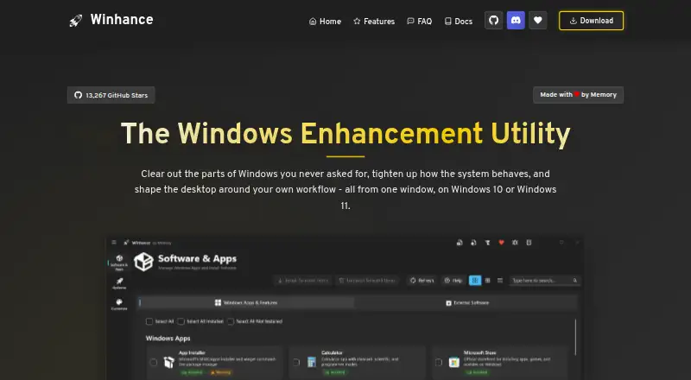Screen dimensions: 691x380
Task: Click the filter funnel icon in preview title bar
Action: 487,243
